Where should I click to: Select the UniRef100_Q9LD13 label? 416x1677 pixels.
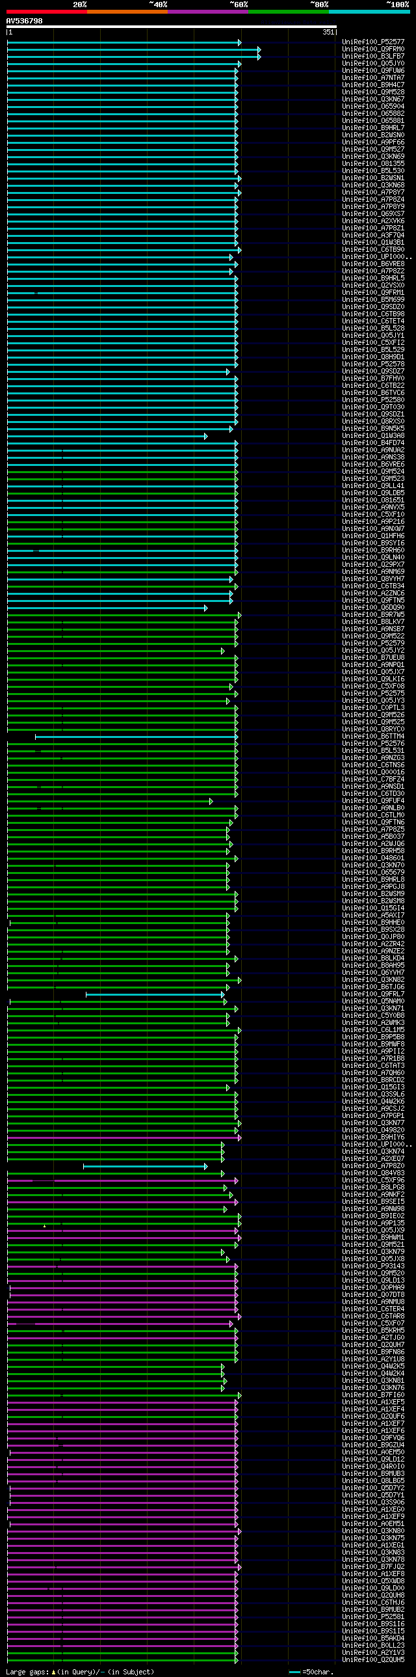click(x=373, y=1281)
